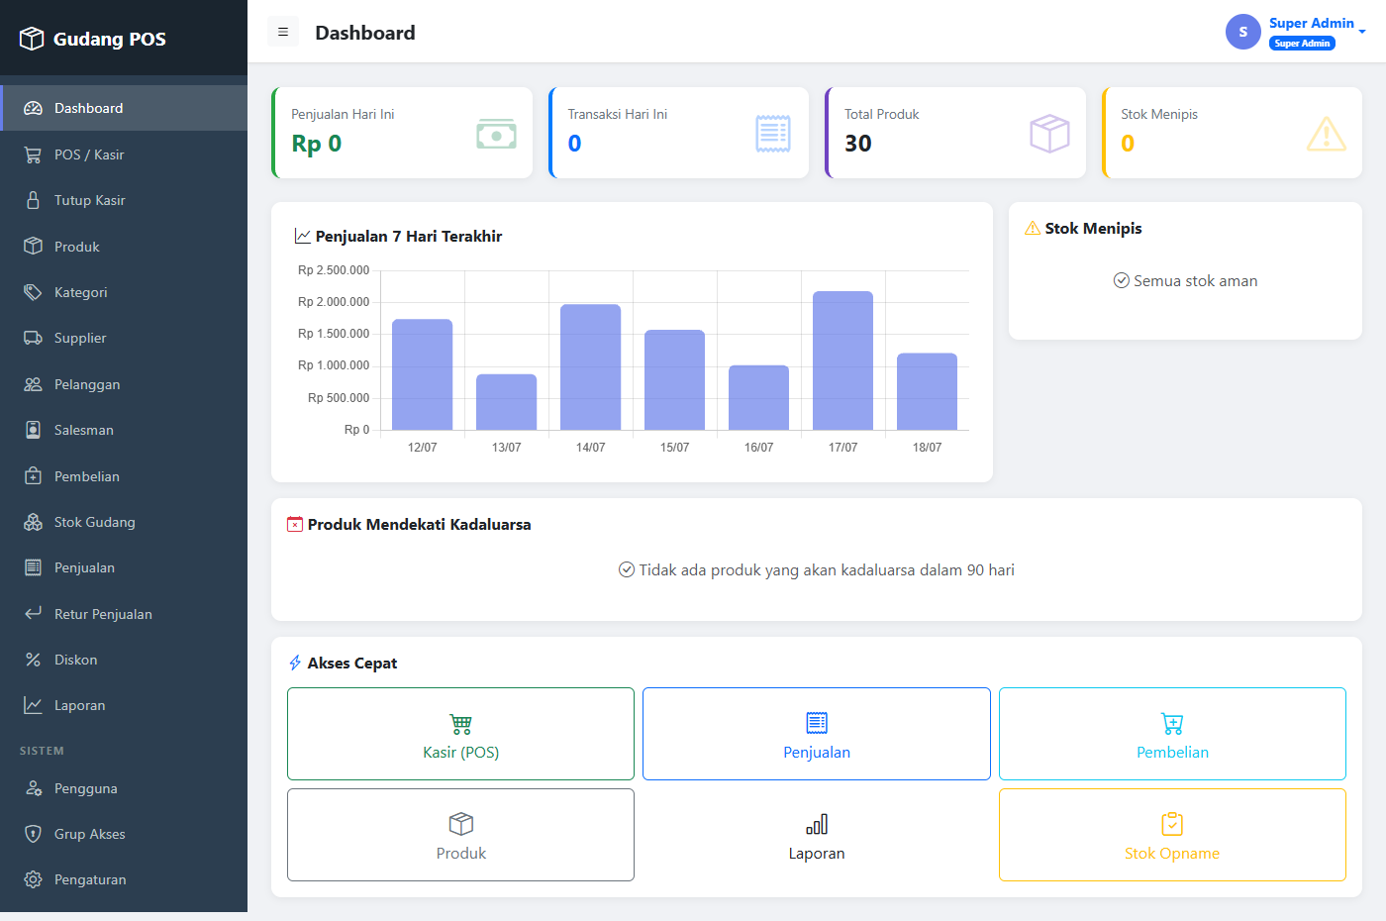Click the Kasir (POS) quick access button
1386x921 pixels.
click(460, 734)
